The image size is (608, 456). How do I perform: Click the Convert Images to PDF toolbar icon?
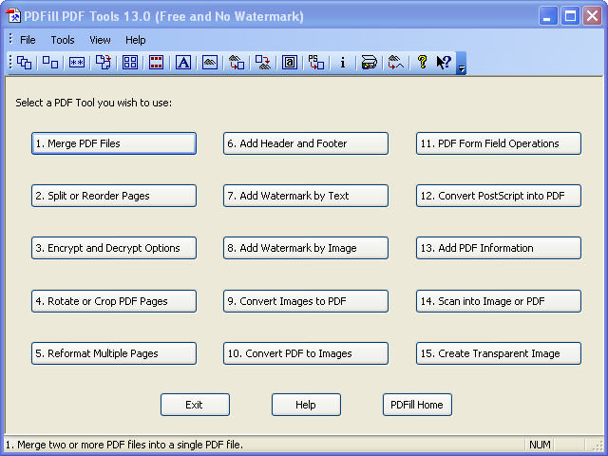click(x=237, y=63)
